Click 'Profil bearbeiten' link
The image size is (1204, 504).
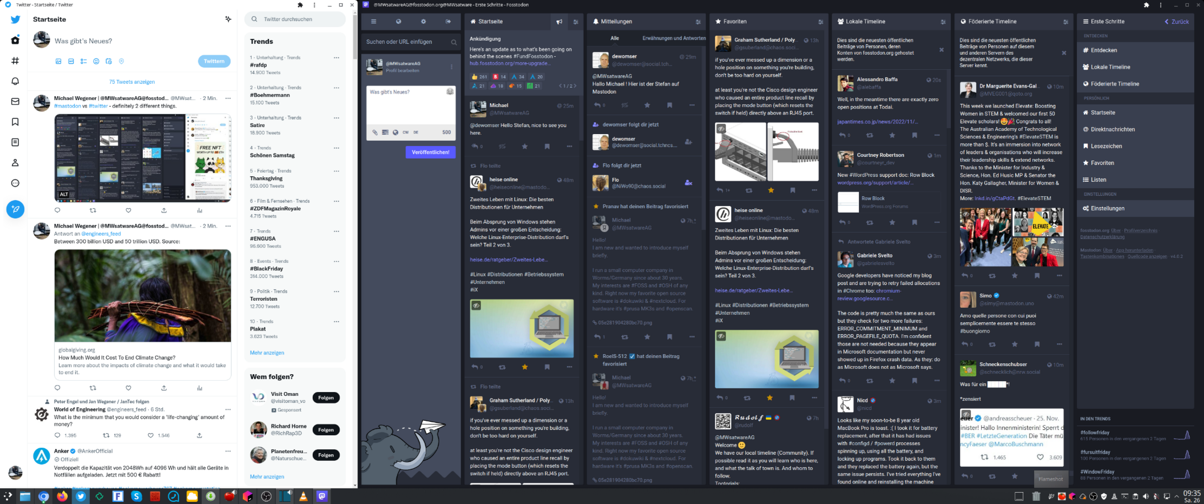402,70
